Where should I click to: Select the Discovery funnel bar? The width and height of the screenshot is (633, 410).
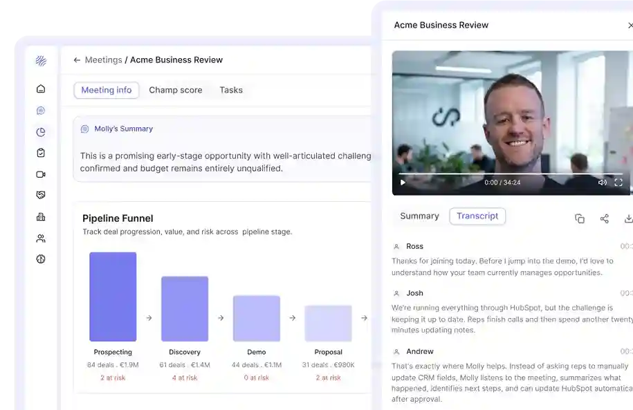pos(185,309)
